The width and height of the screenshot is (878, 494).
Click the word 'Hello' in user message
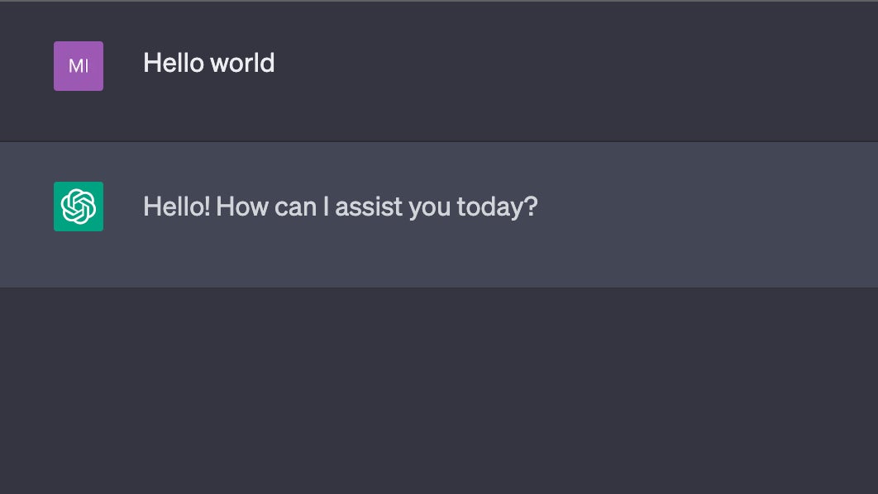coord(173,63)
